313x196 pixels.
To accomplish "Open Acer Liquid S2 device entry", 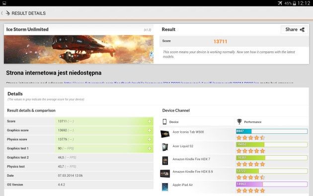I will point(183,146).
